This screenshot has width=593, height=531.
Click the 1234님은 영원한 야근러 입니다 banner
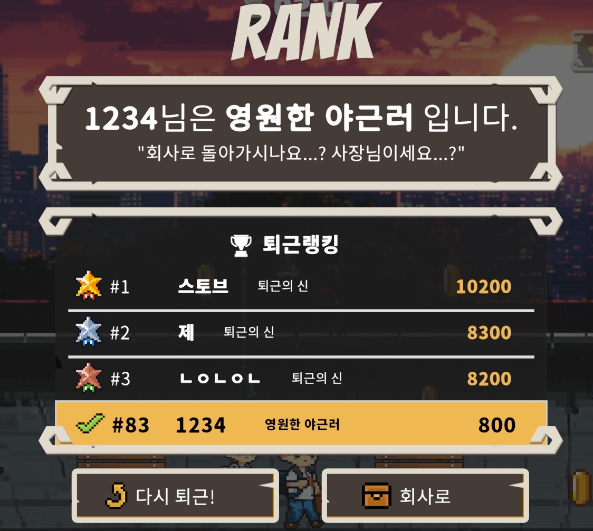301,133
